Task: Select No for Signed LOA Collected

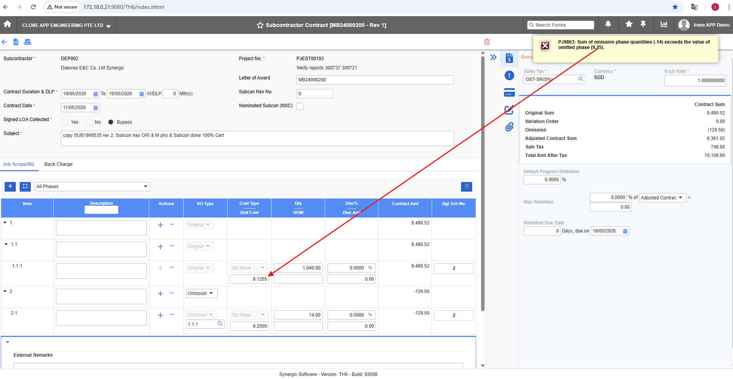Action: click(x=89, y=122)
